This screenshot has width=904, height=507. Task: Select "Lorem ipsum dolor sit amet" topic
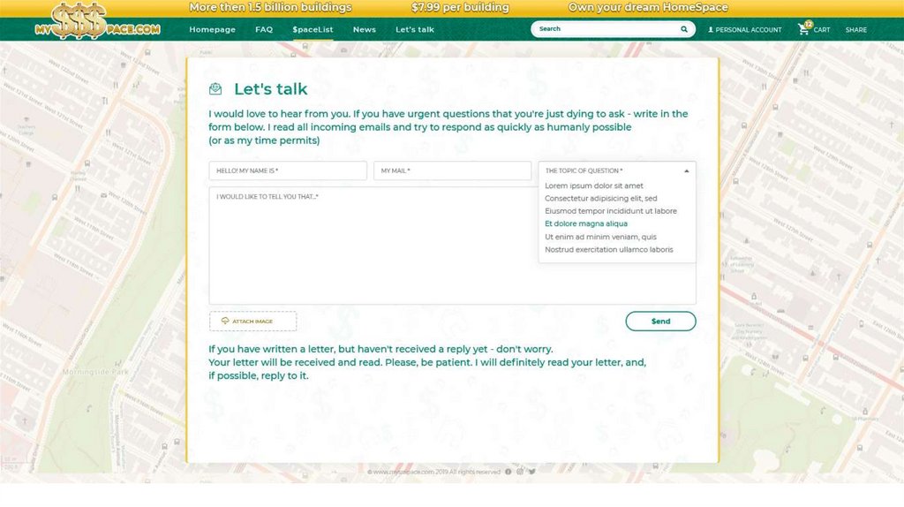[594, 186]
